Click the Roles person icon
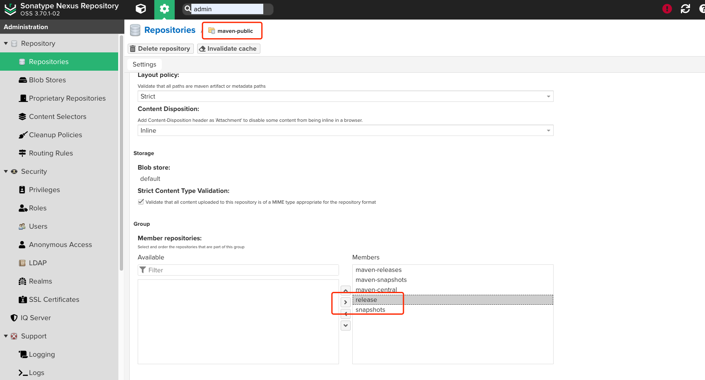Viewport: 705px width, 380px height. [x=23, y=208]
